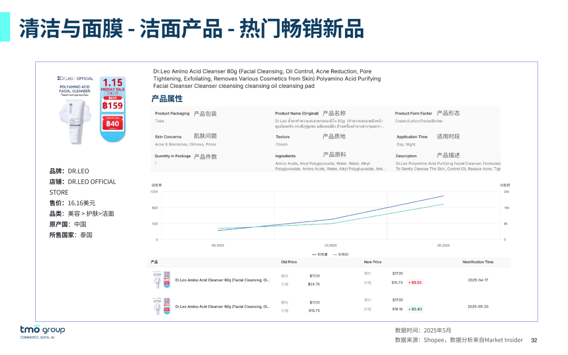Click the Application Time label
Viewport: 568px width, 355px height.
pyautogui.click(x=412, y=137)
